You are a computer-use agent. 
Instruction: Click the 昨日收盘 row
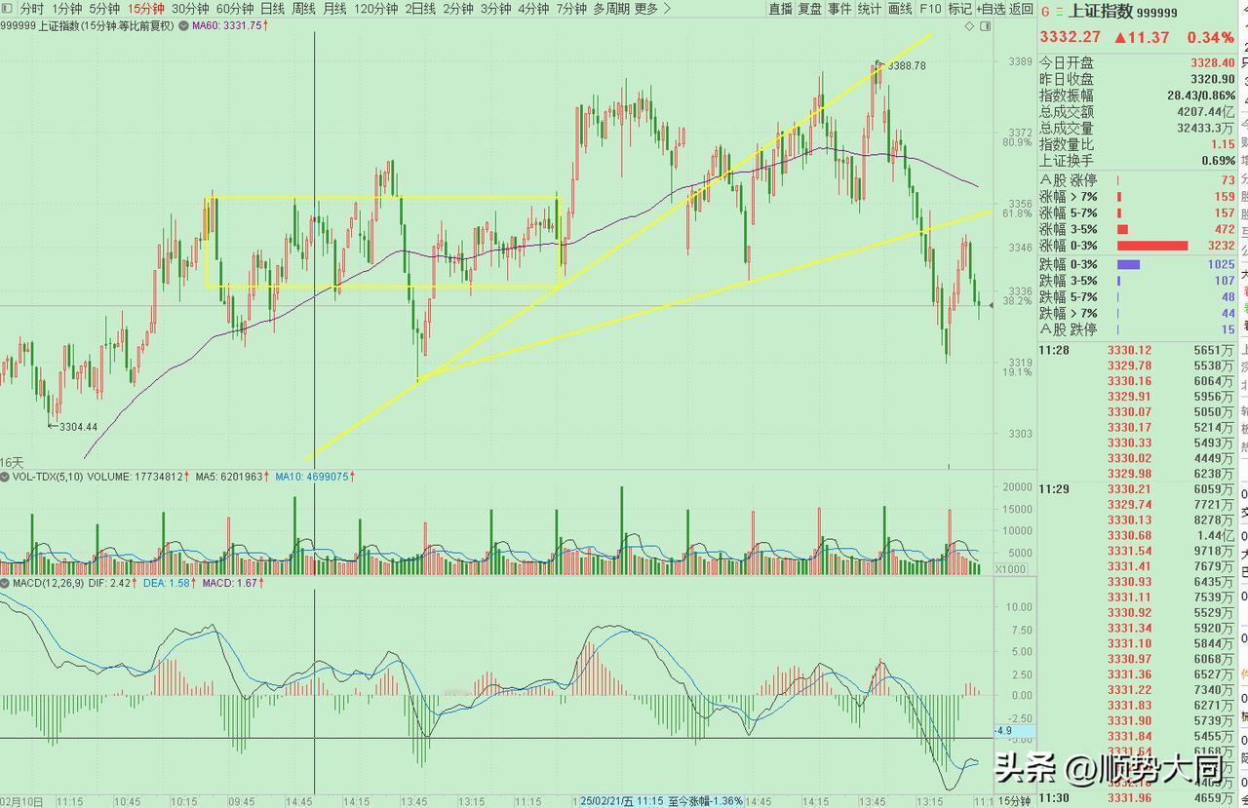coord(1138,79)
